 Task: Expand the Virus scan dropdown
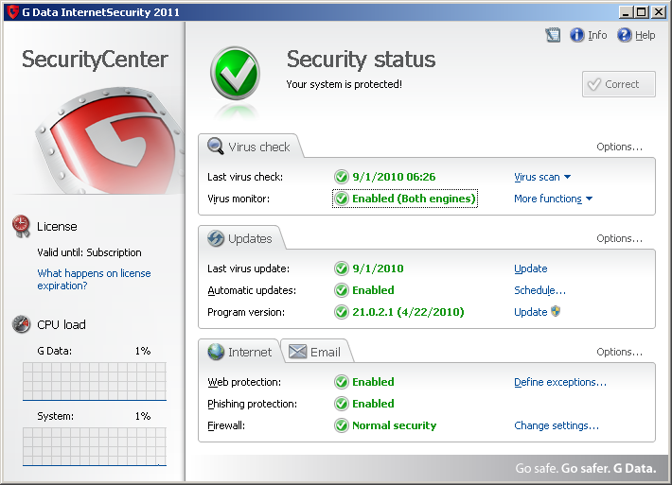point(542,177)
